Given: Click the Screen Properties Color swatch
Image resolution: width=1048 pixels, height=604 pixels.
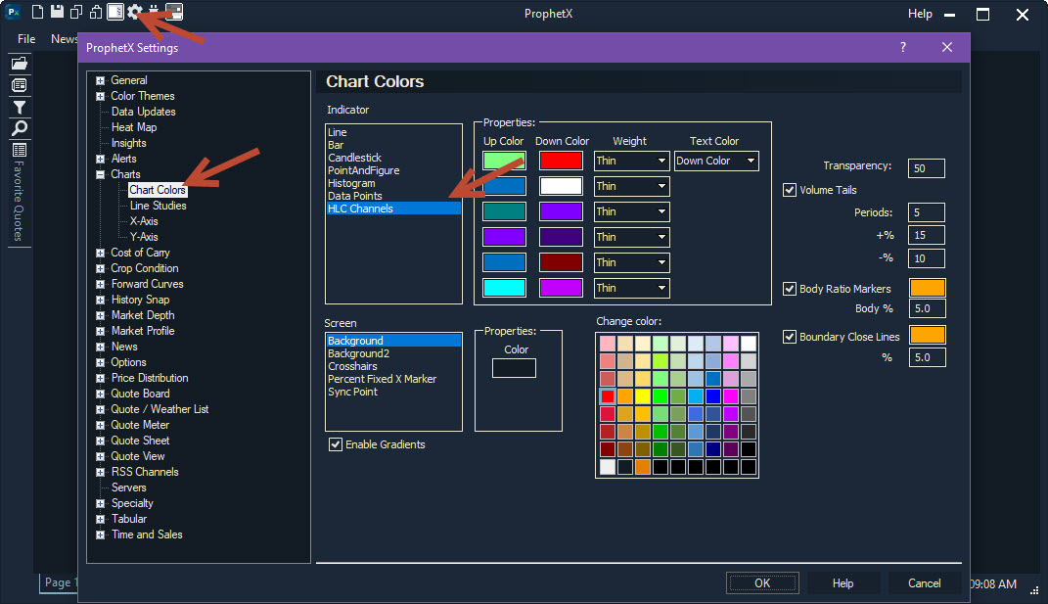Looking at the screenshot, I should click(514, 368).
